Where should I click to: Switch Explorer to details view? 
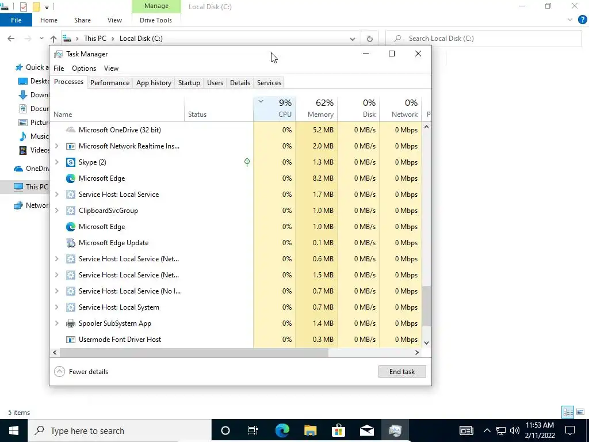[568, 412]
